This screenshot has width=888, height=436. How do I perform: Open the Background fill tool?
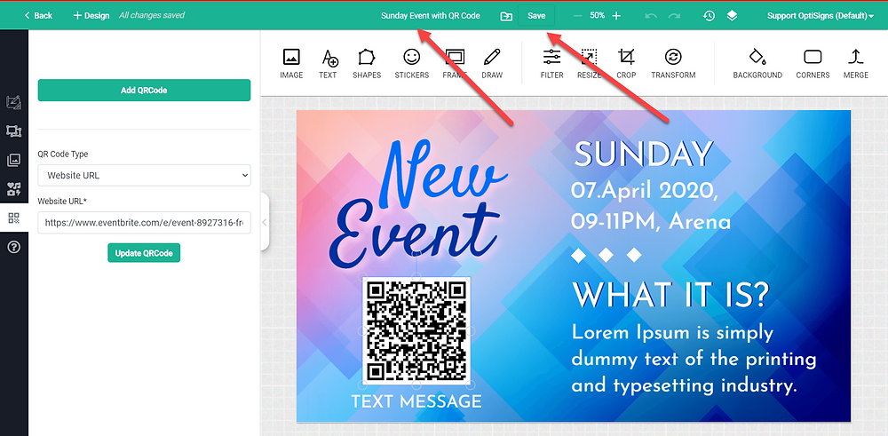tap(757, 63)
